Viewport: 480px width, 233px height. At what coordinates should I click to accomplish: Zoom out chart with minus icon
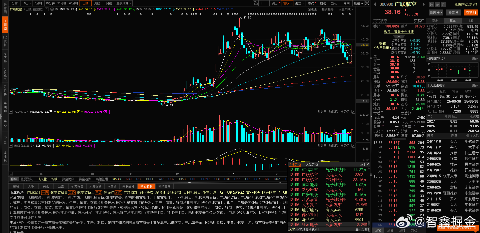tap(267, 3)
